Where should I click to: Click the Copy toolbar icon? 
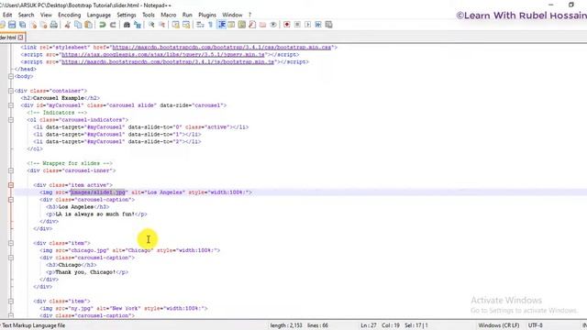click(x=78, y=25)
